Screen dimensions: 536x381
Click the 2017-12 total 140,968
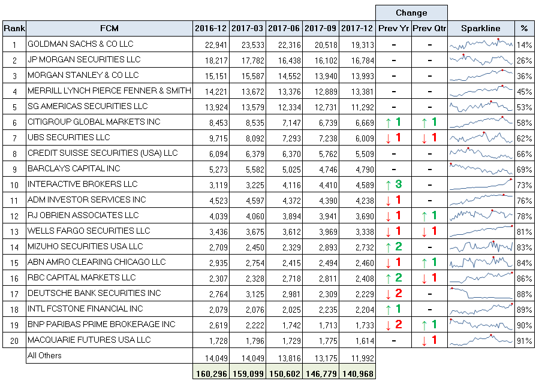click(357, 373)
